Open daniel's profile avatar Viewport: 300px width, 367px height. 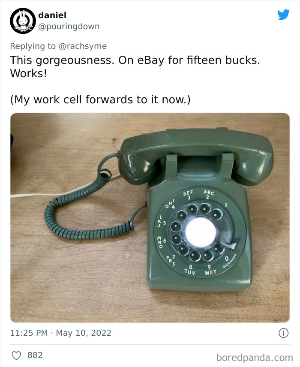click(22, 21)
